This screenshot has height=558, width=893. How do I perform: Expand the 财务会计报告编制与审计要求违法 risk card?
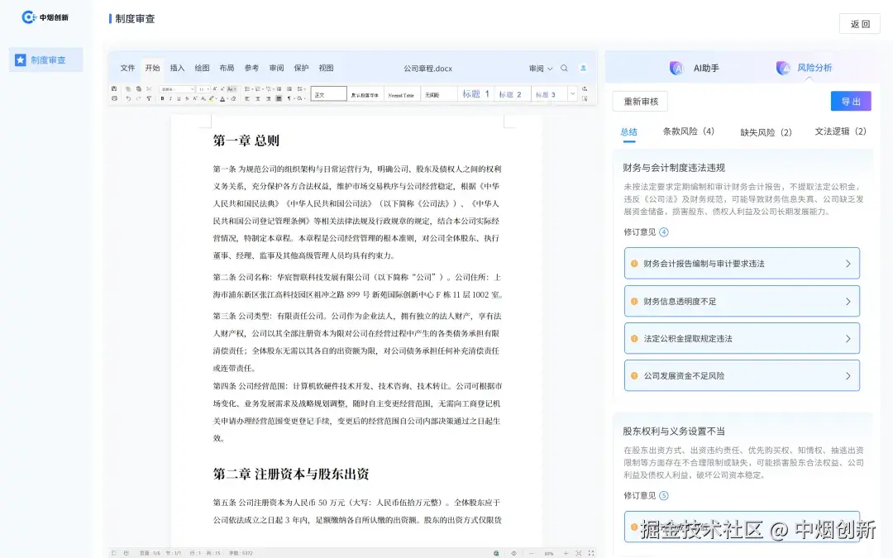[x=742, y=262]
